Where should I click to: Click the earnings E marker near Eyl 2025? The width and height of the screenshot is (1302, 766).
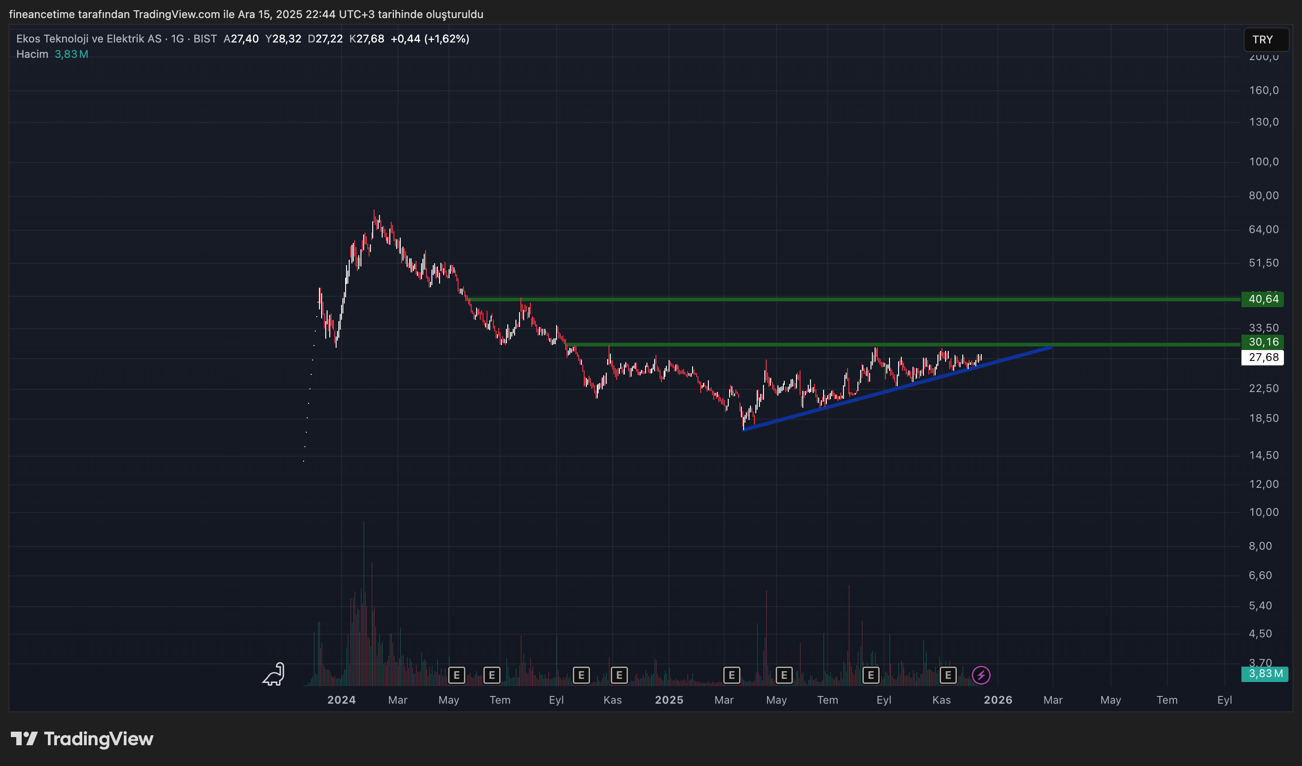pyautogui.click(x=871, y=675)
